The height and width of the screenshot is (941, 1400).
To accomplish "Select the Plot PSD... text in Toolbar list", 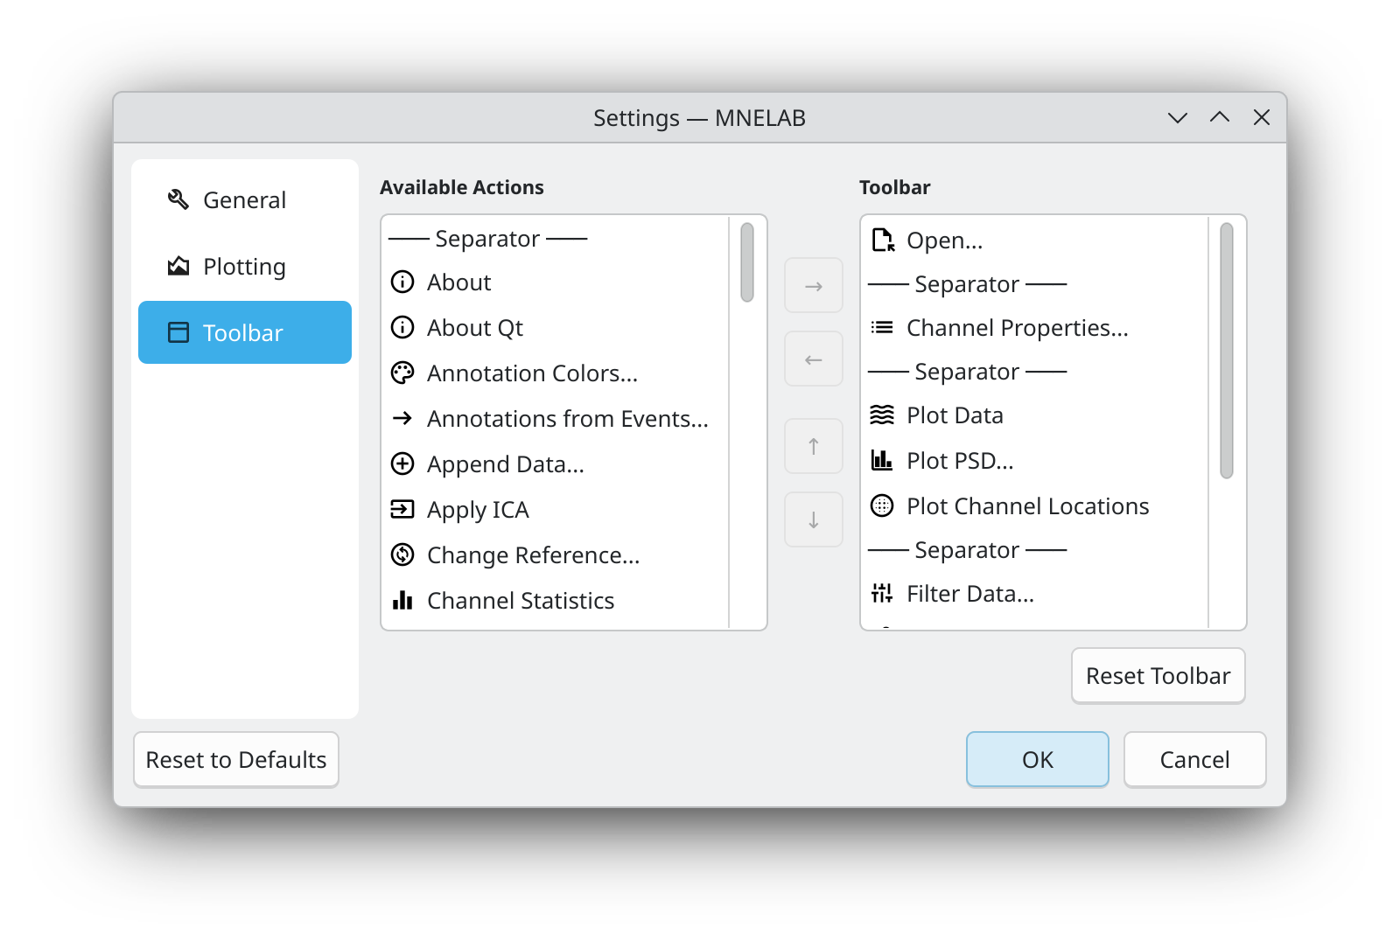I will coord(961,461).
